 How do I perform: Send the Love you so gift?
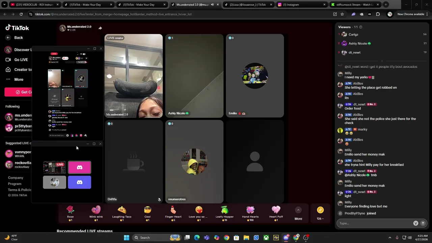[199, 213]
